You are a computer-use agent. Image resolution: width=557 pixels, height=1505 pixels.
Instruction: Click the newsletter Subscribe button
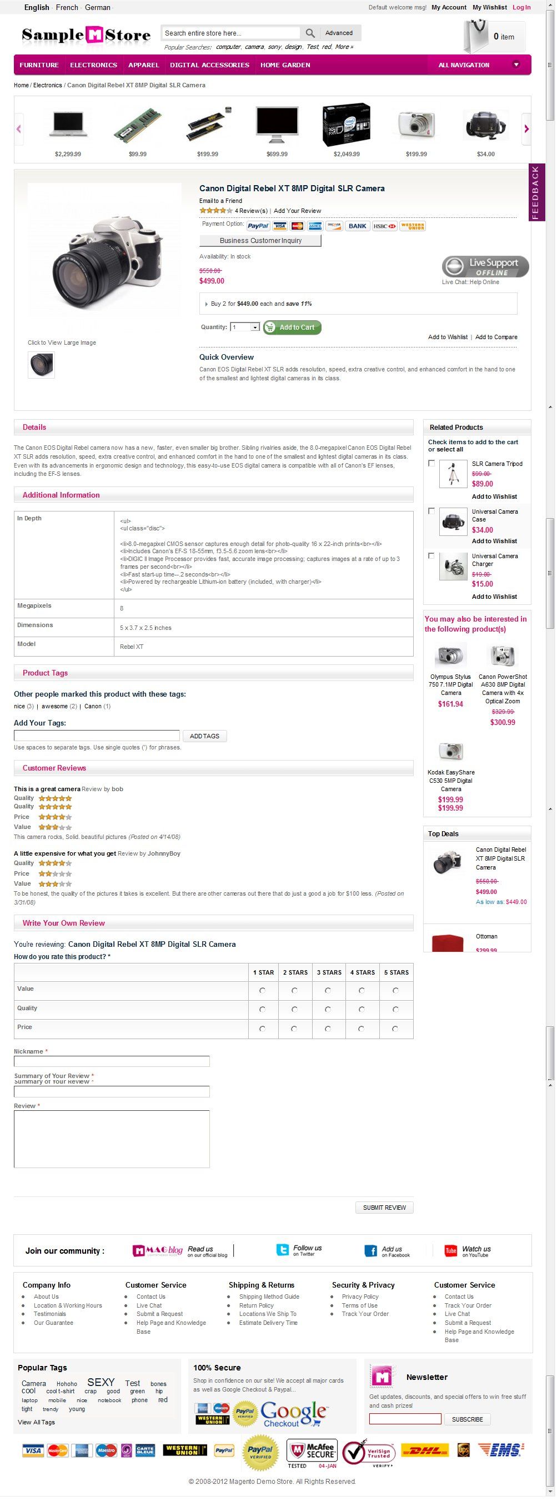tap(467, 1419)
